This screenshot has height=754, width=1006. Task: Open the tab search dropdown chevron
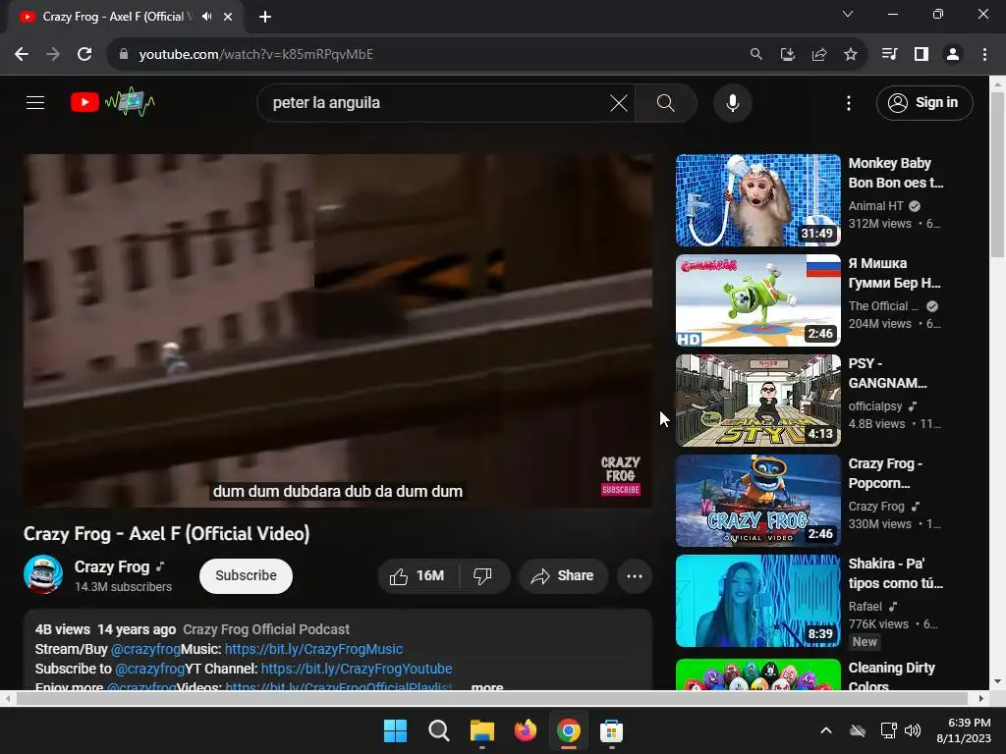click(x=848, y=14)
